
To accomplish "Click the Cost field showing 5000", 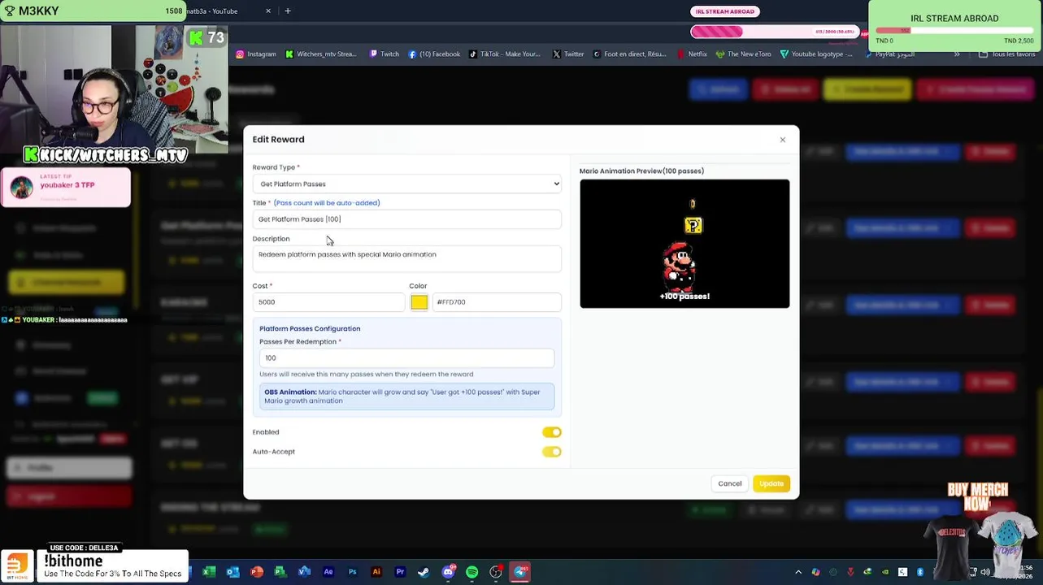I will tap(328, 302).
